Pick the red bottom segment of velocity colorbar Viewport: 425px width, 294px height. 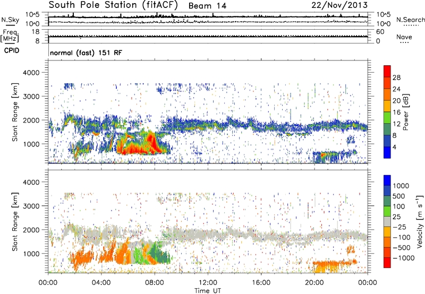pos(387,263)
